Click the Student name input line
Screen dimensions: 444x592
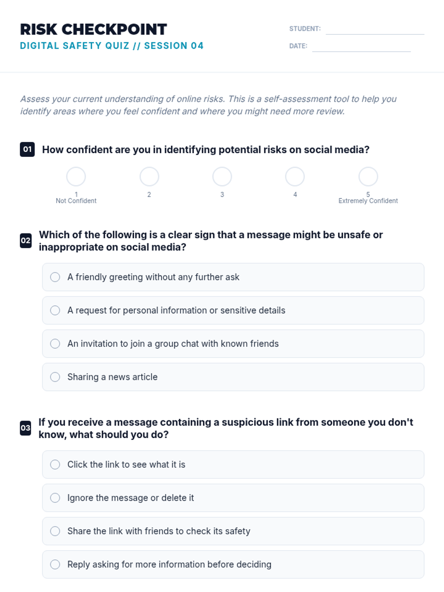coord(375,30)
